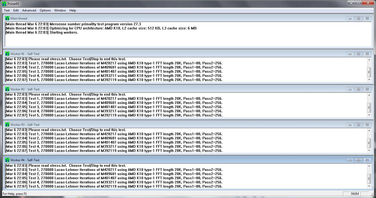
Task: Click the Worker #4 window icon
Action: pyautogui.click(x=7, y=160)
